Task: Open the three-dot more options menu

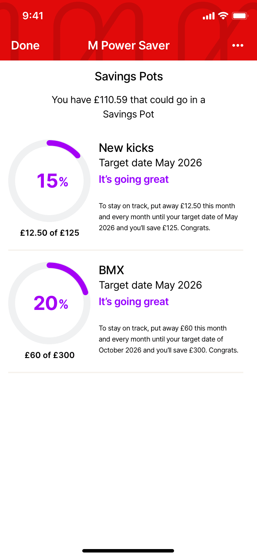Action: click(x=237, y=45)
